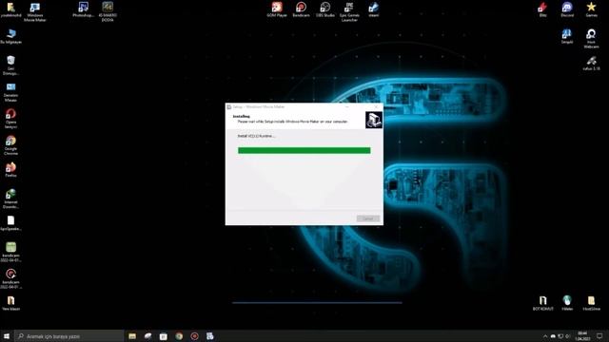
Task: Open the Iriun Webcam desktop shortcut
Action: tap(591, 38)
